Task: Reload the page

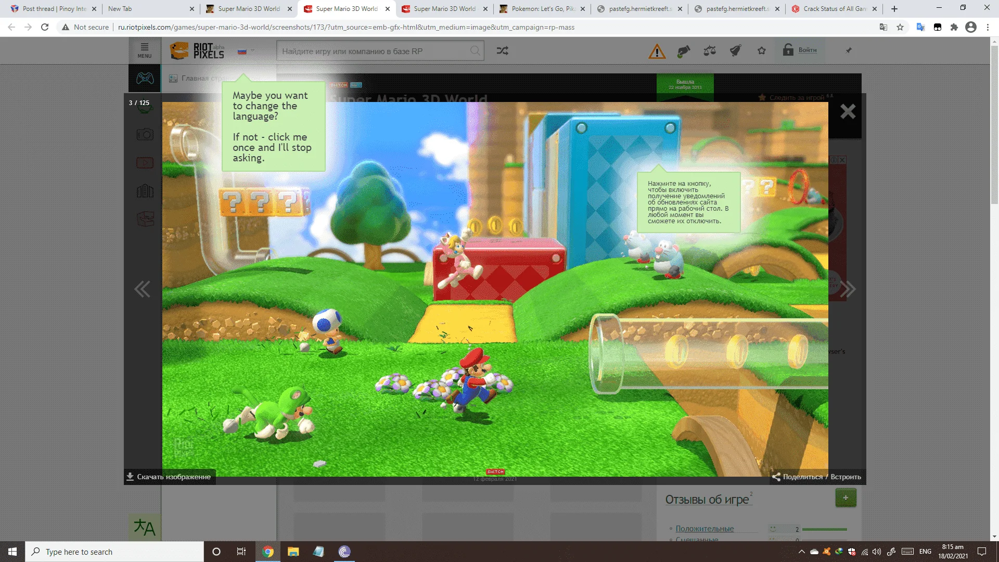Action: (45, 27)
